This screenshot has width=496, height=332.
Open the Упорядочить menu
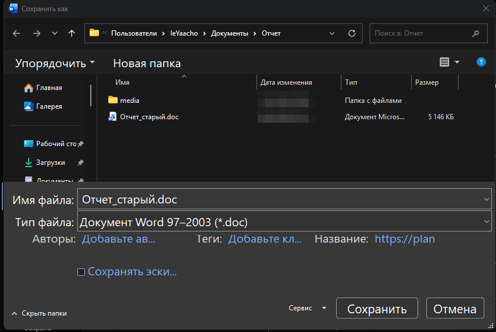tap(55, 63)
